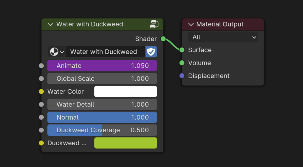Click the Duckweed color input socket

[x=42, y=143]
